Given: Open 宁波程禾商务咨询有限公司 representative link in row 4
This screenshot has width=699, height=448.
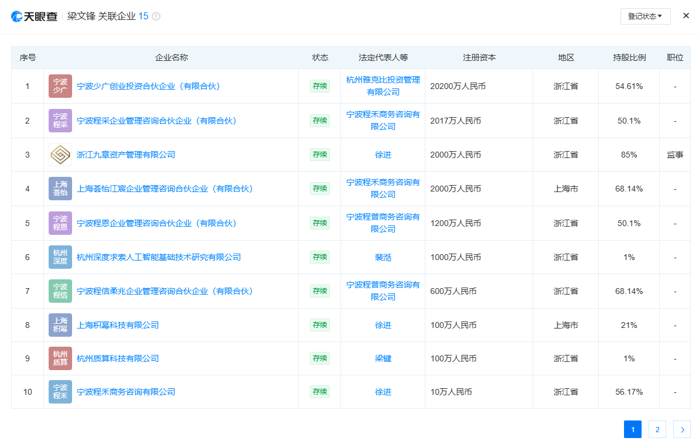Looking at the screenshot, I should point(383,189).
